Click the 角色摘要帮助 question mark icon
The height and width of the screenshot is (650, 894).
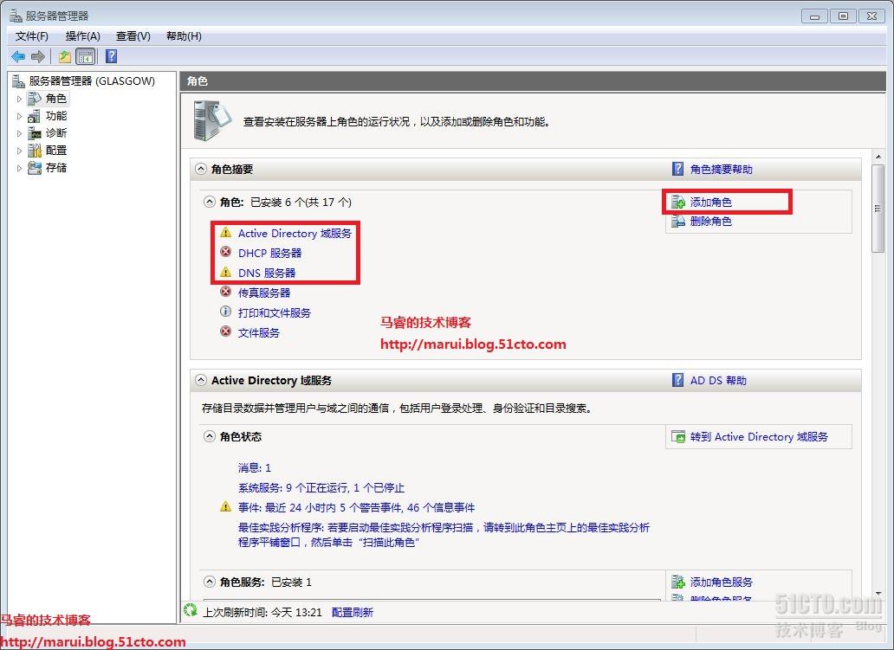[x=677, y=169]
